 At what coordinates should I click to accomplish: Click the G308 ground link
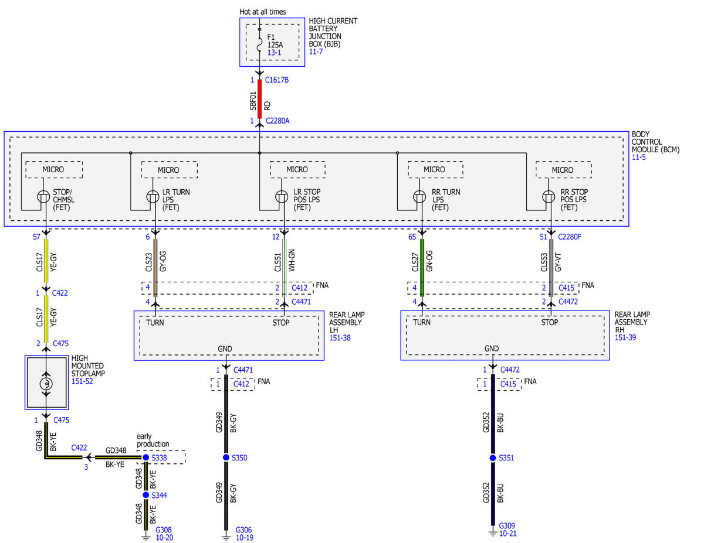point(163,529)
